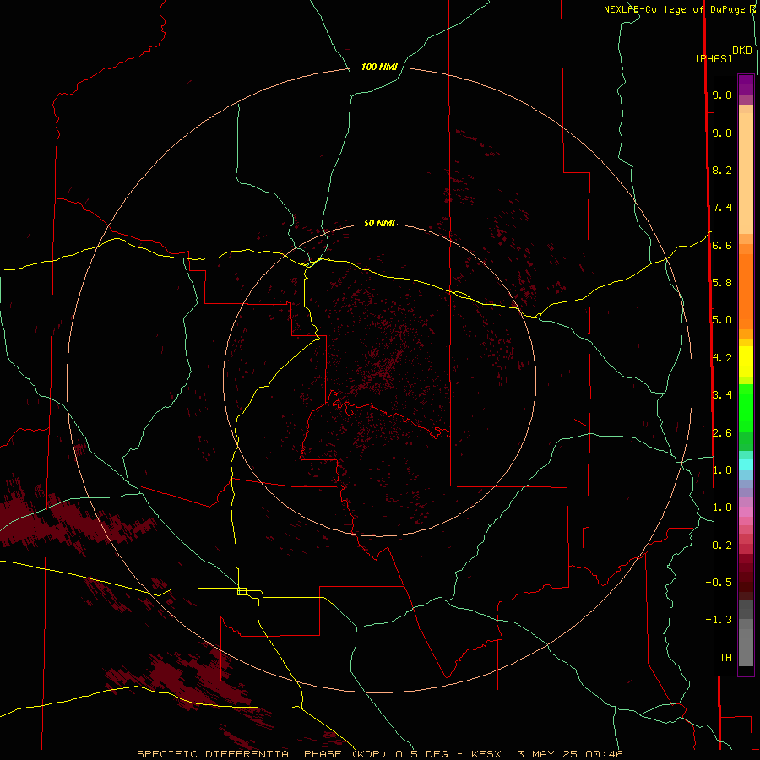Click the 1.8 legend value
760x760 pixels.
722,470
